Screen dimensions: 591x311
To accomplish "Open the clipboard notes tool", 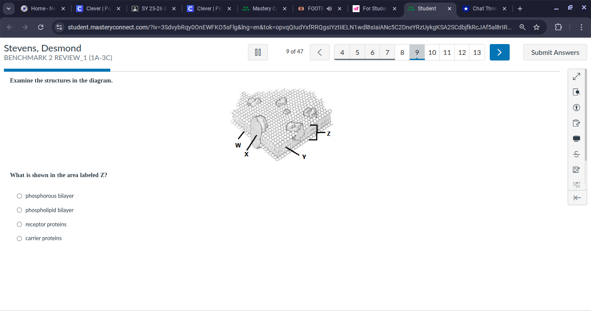I will pyautogui.click(x=576, y=123).
